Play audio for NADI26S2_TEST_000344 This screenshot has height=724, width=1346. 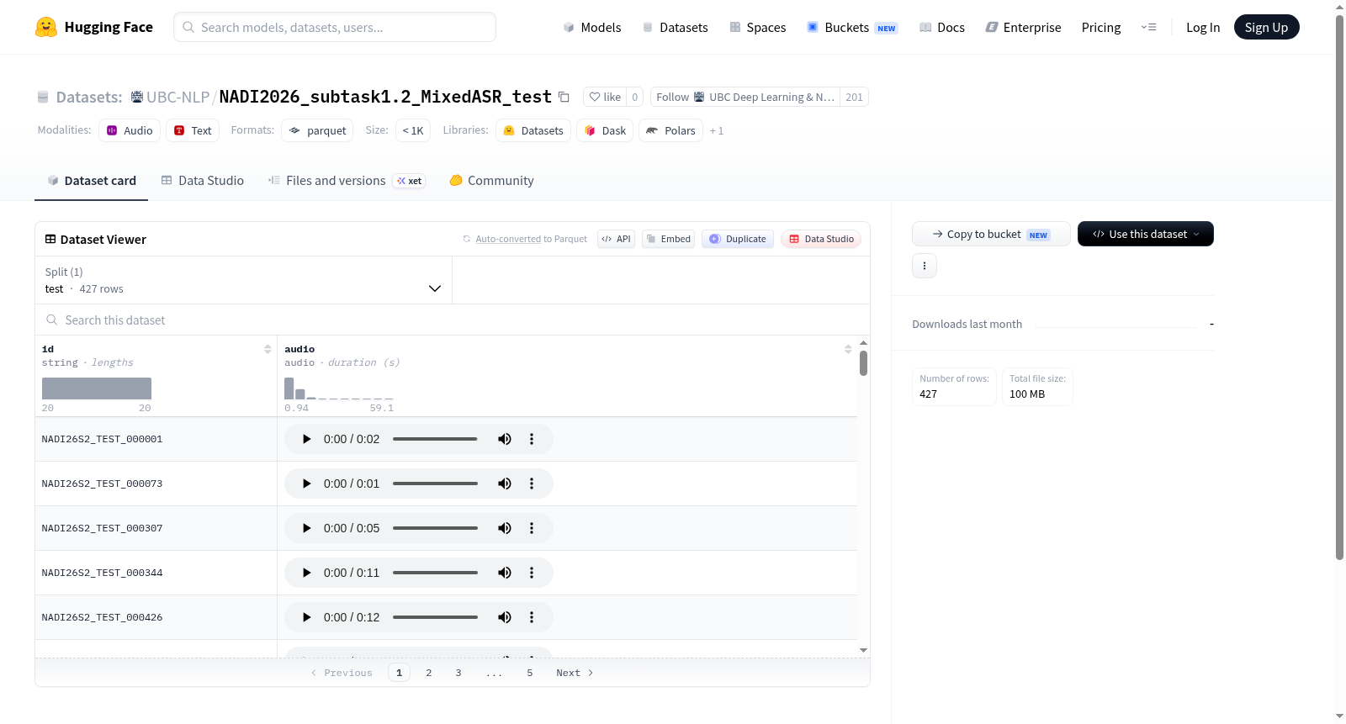click(x=306, y=573)
